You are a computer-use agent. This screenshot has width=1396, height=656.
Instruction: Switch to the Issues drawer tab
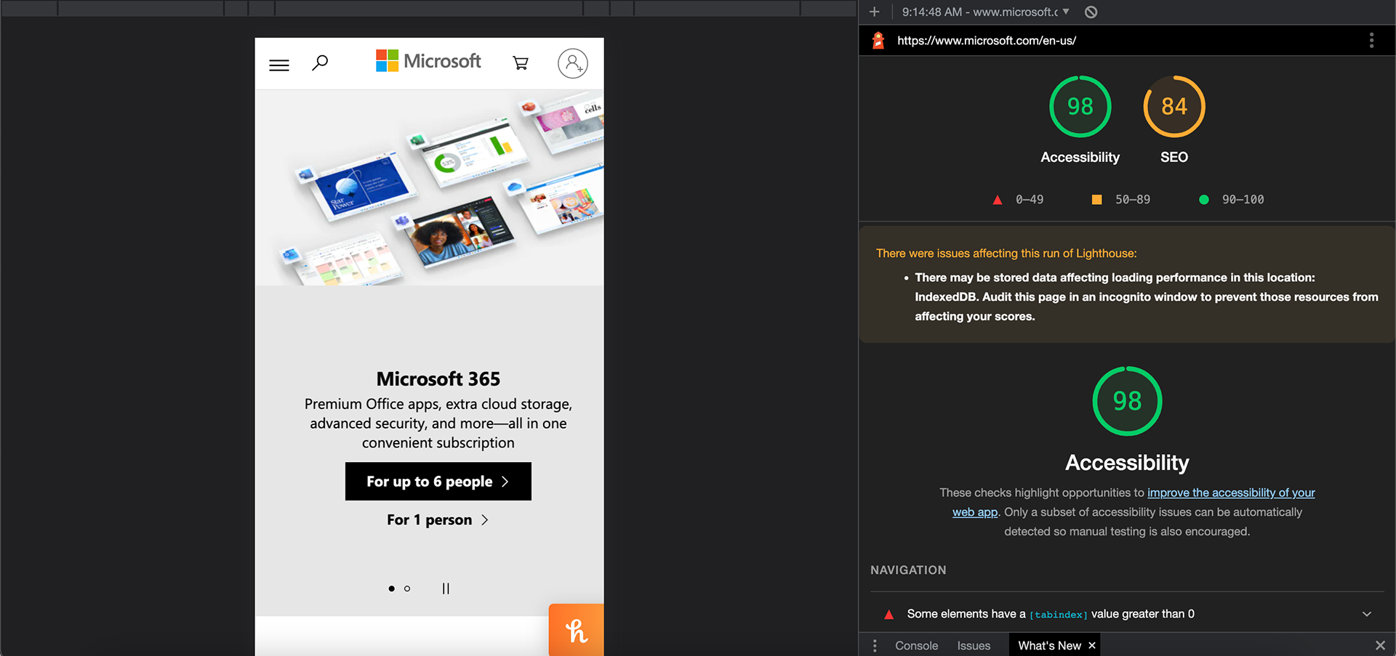[x=974, y=645]
